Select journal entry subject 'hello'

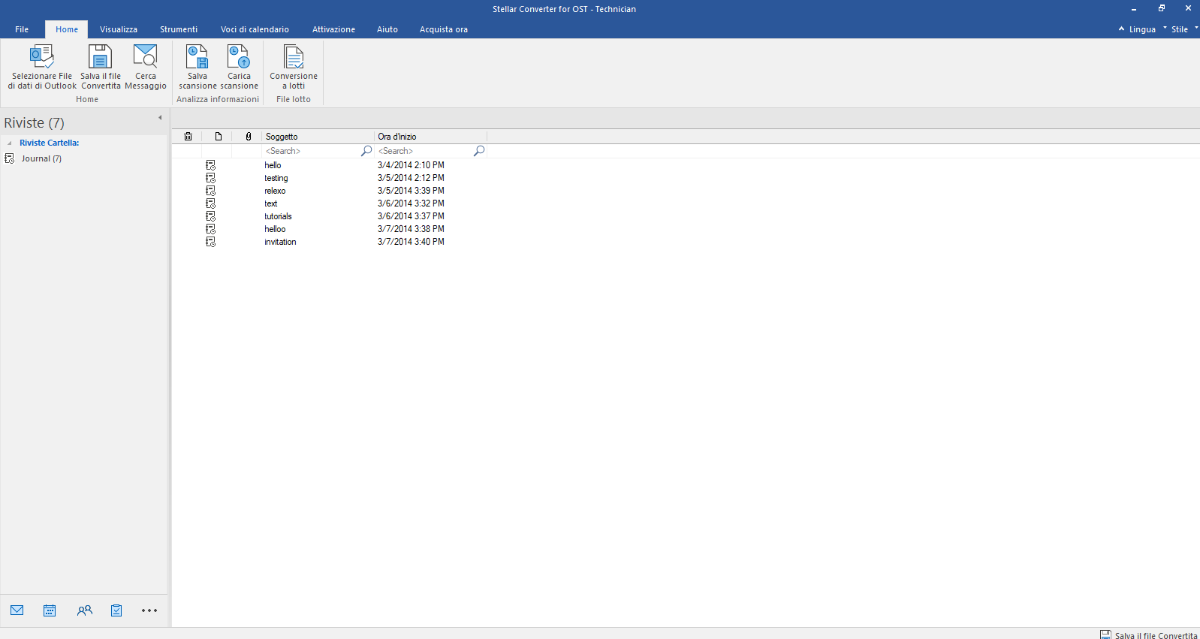click(273, 165)
